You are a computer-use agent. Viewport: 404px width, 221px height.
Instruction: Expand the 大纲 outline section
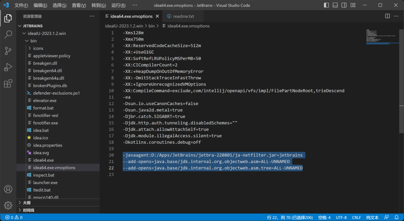[58, 203]
